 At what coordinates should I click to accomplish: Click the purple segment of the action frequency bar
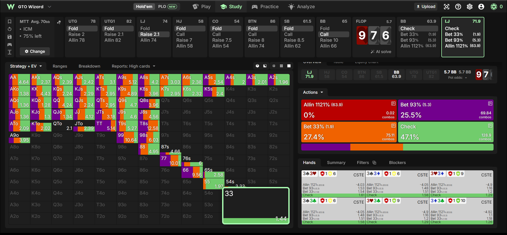[326, 147]
